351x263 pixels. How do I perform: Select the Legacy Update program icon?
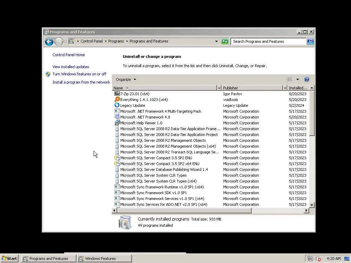tap(117, 105)
